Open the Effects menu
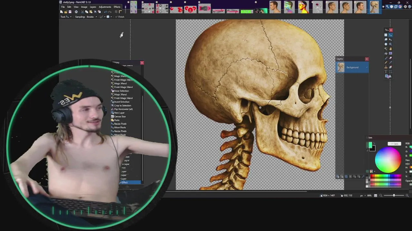 click(x=117, y=7)
